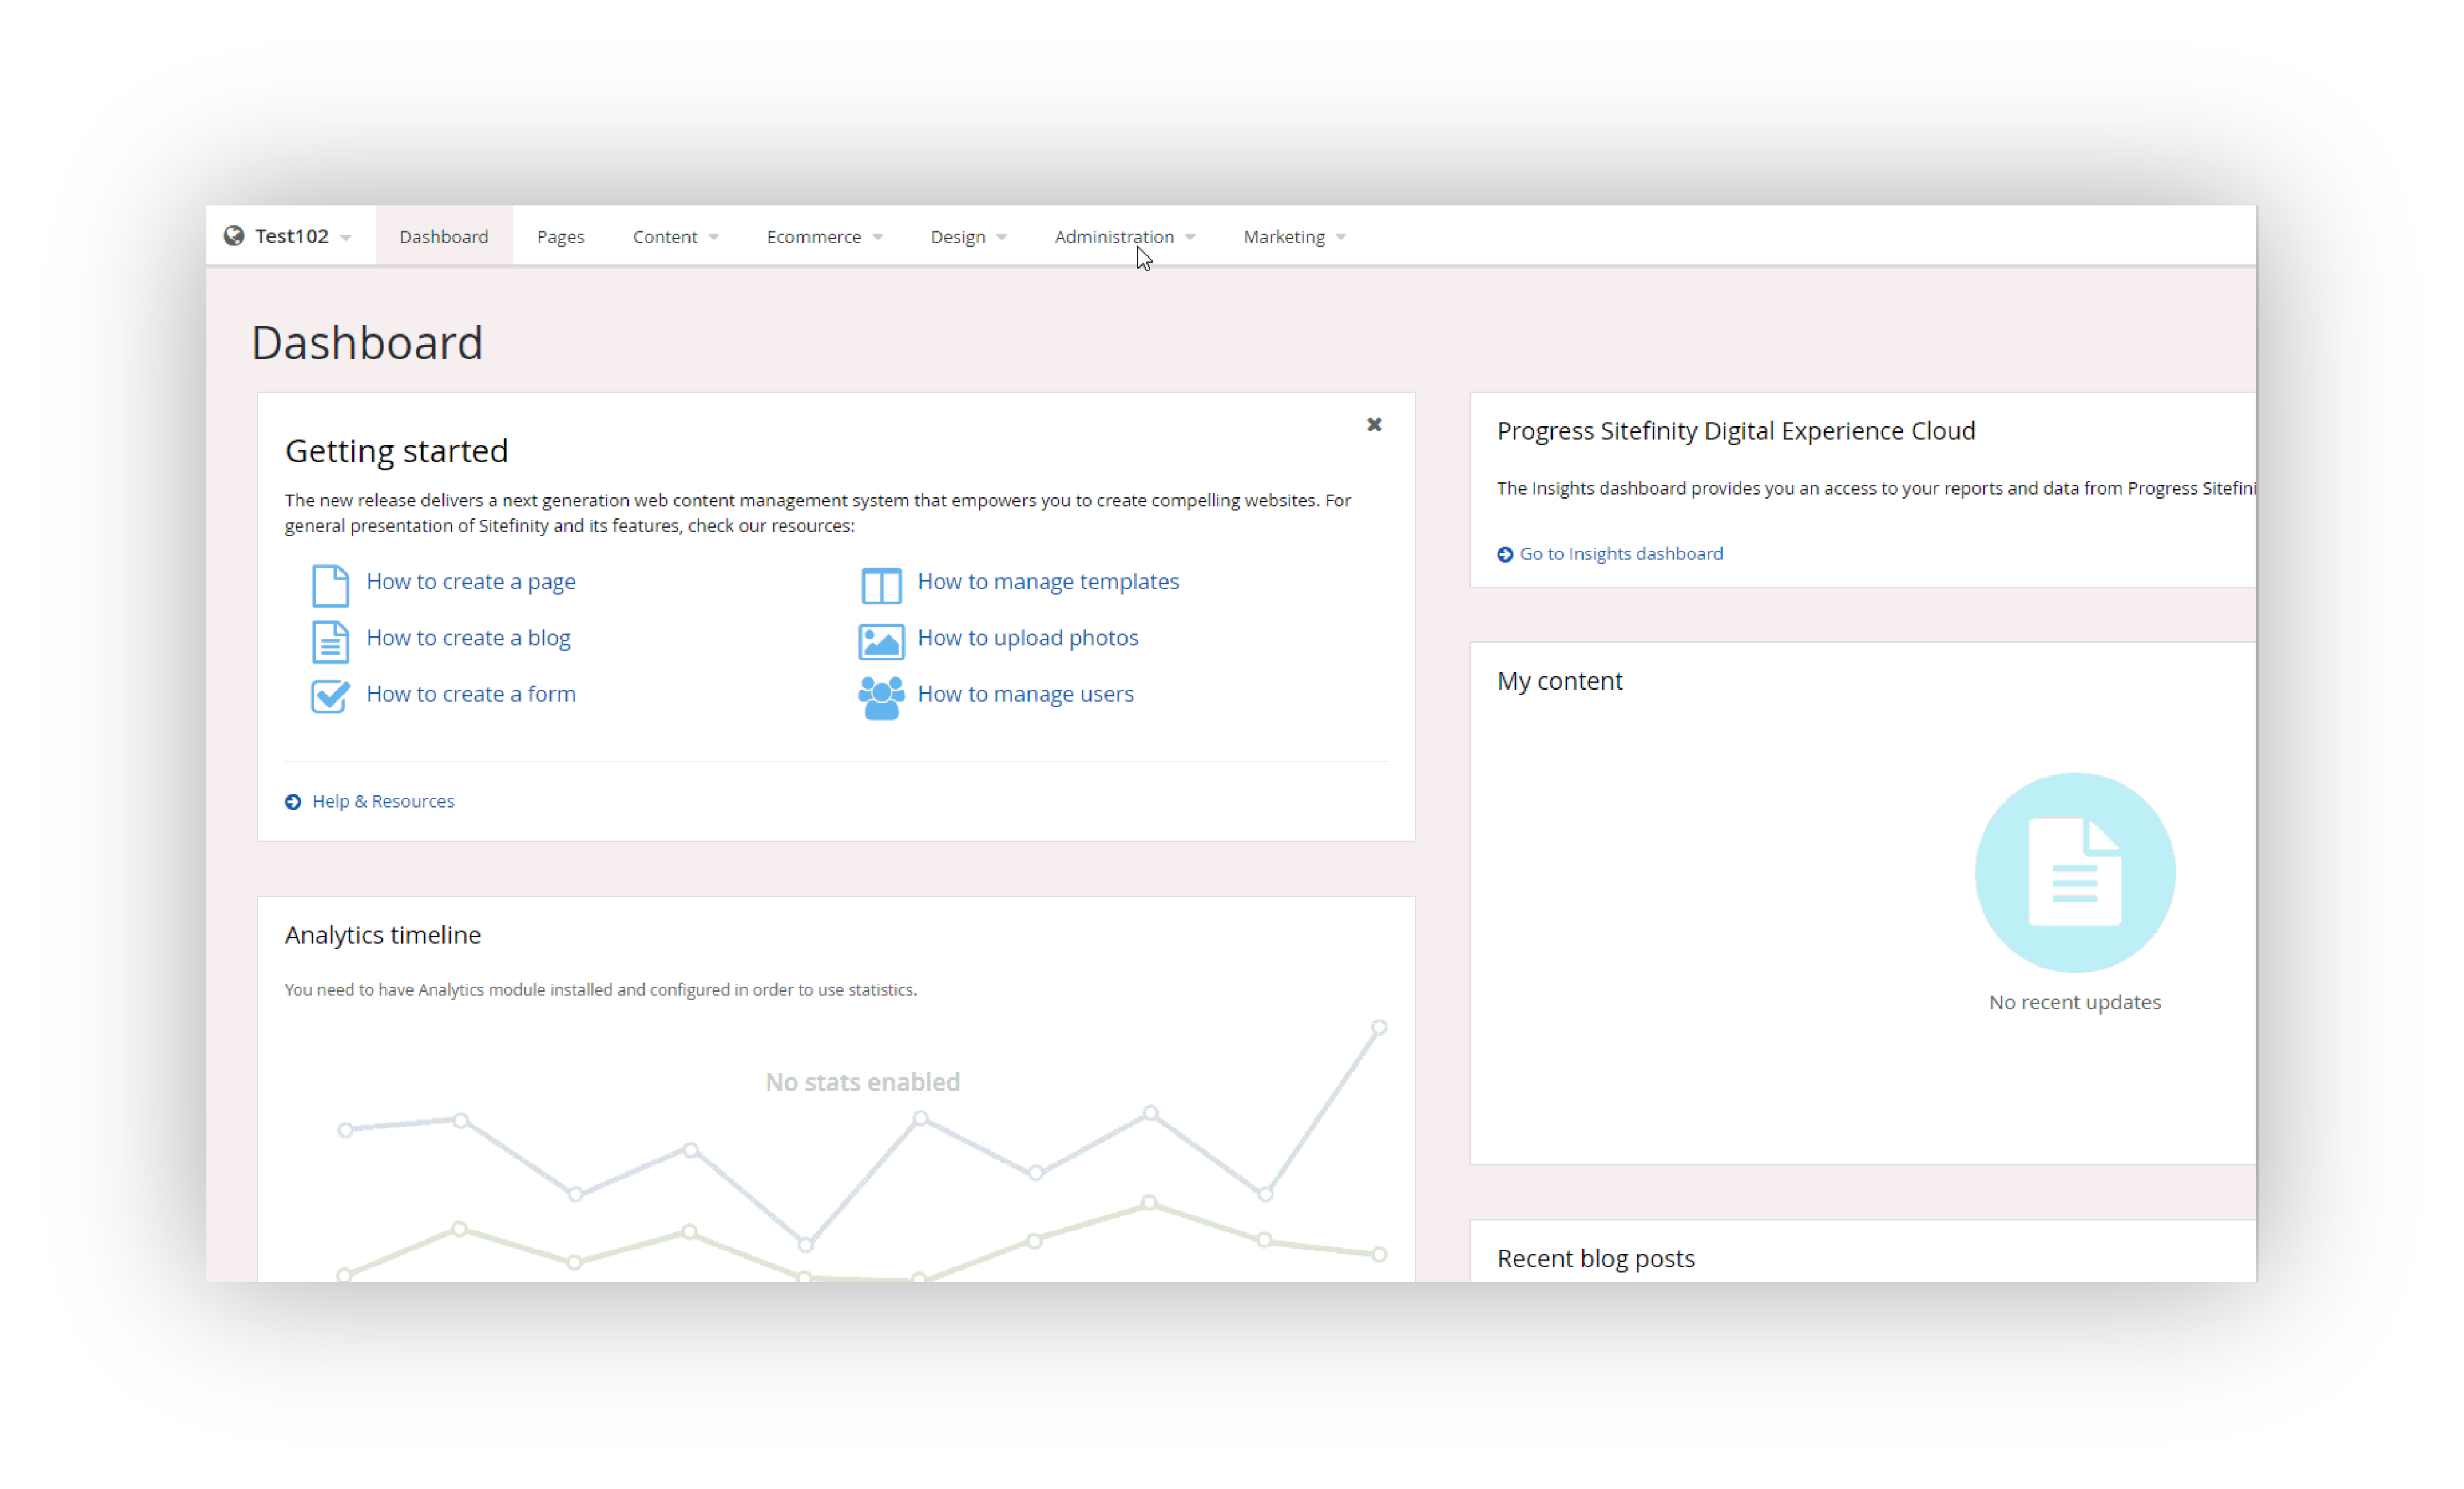Screen dimensions: 2464x1489
Task: Click the Insights dashboard document icon
Action: [x=2074, y=871]
